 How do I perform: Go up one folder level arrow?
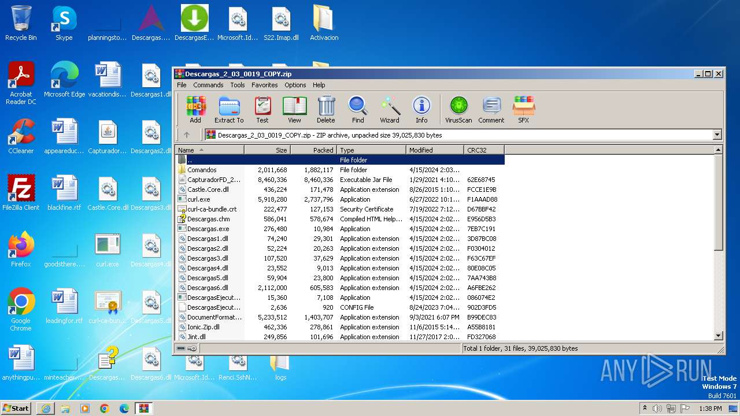pyautogui.click(x=186, y=135)
